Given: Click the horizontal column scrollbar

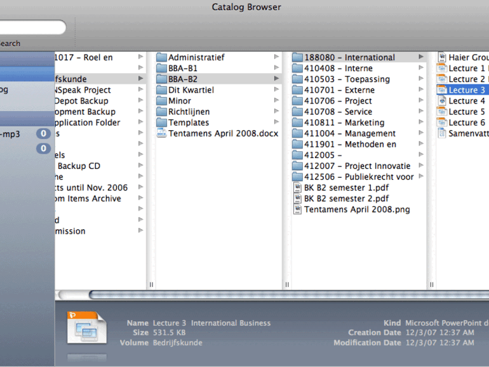Looking at the screenshot, I should point(288,295).
